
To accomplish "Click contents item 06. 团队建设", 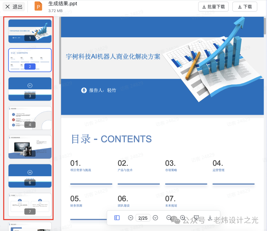I will point(124,201).
